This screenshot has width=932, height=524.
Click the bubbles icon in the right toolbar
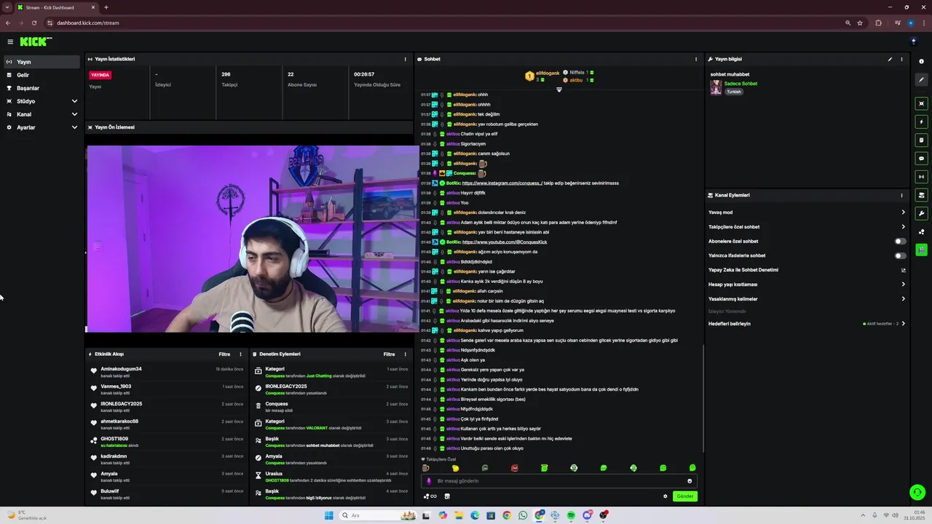922,231
